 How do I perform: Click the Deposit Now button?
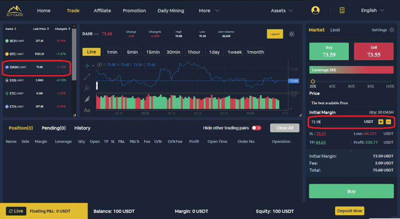pyautogui.click(x=350, y=211)
